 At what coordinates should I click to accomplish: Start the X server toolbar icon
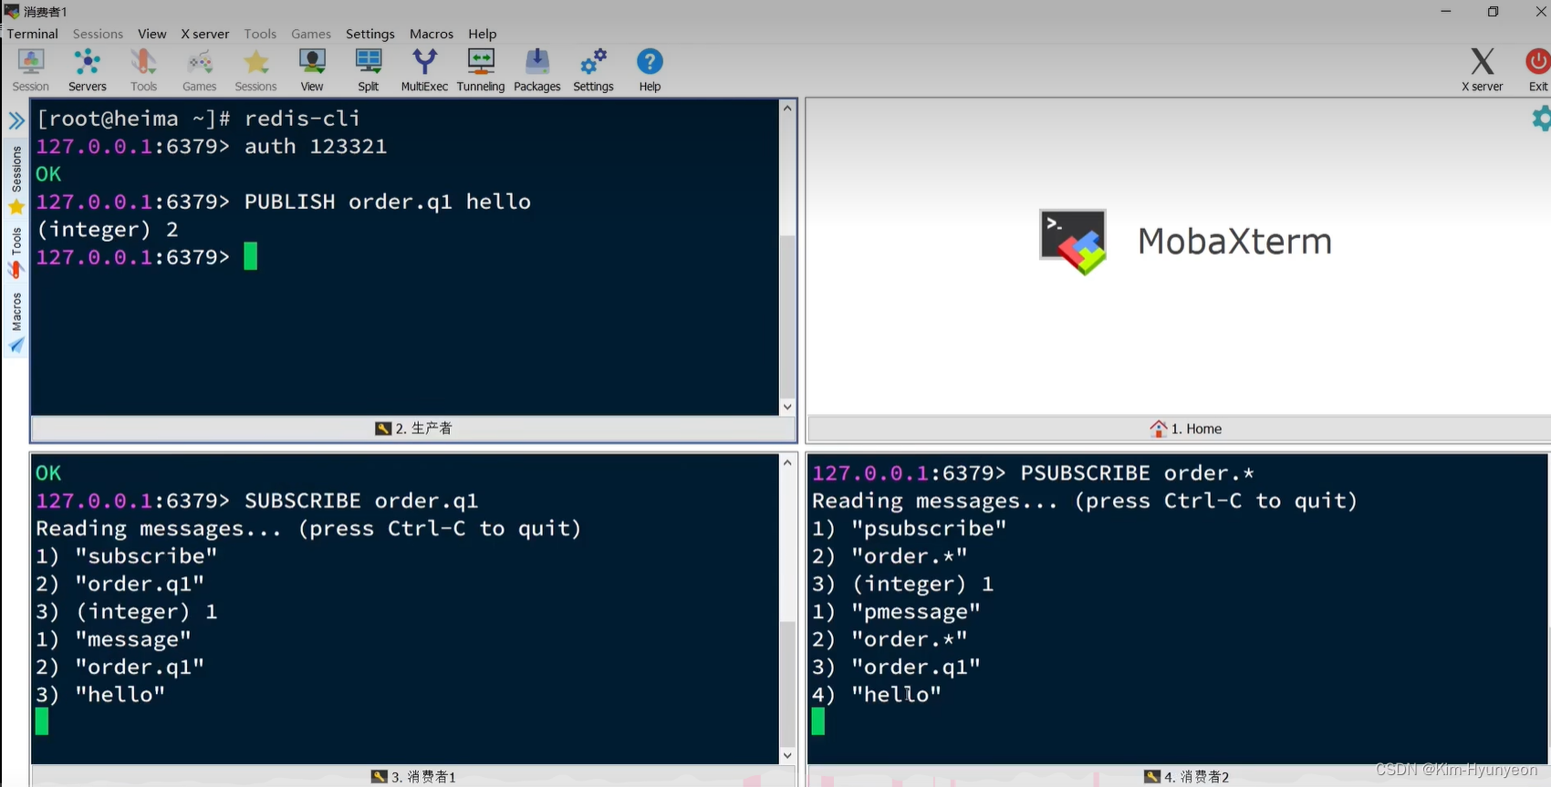1483,70
